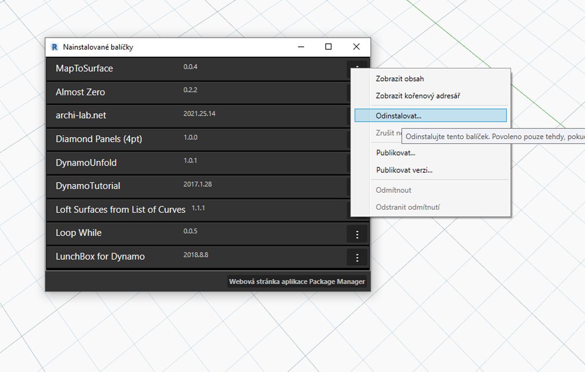The height and width of the screenshot is (372, 585).
Task: Click version 0.0.4 of MapToSurface
Action: pos(191,66)
